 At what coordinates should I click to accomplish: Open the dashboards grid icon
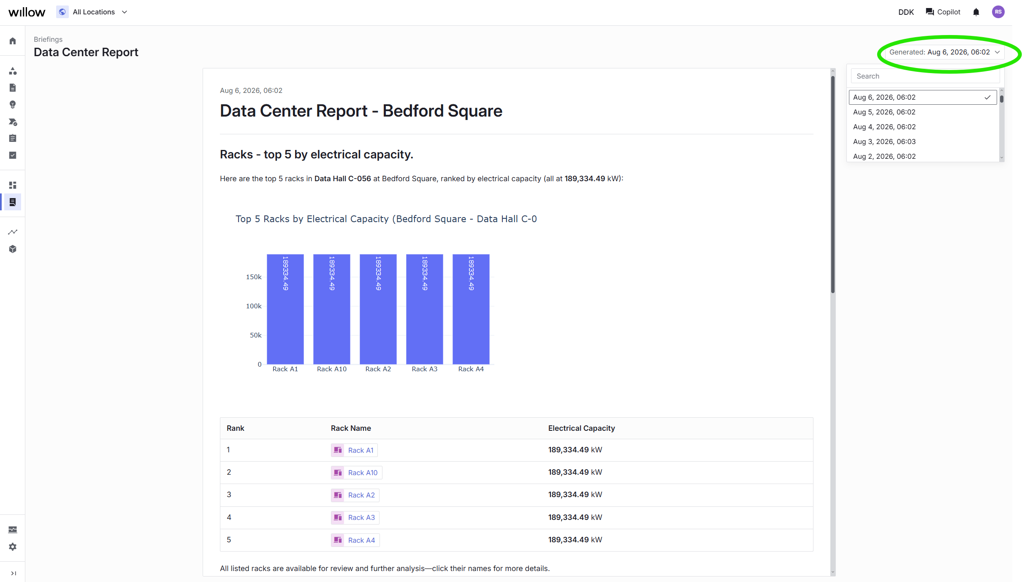[x=13, y=185]
